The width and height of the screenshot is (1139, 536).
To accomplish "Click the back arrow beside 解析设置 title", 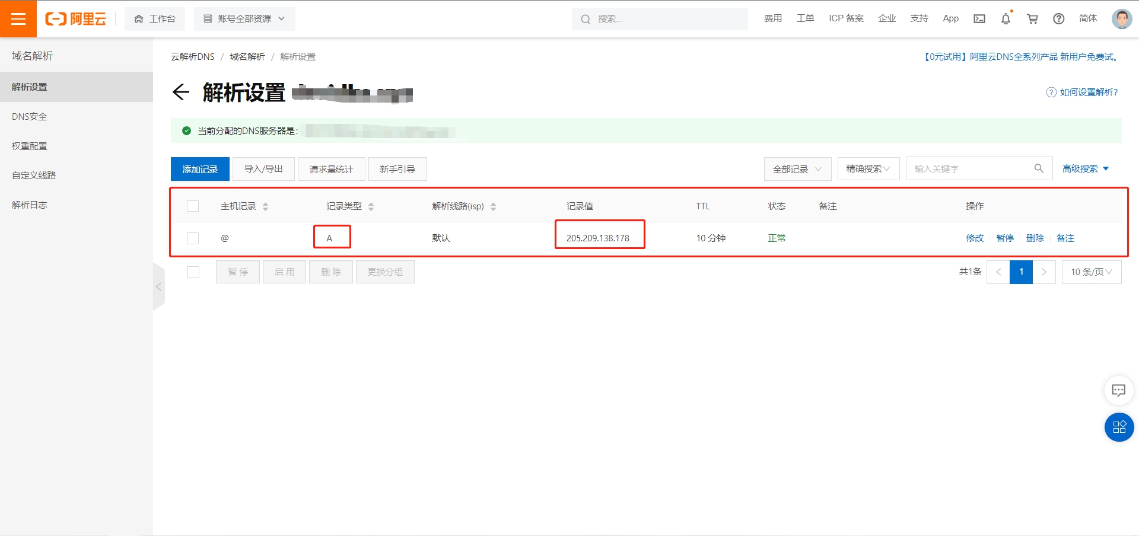I will tap(181, 92).
